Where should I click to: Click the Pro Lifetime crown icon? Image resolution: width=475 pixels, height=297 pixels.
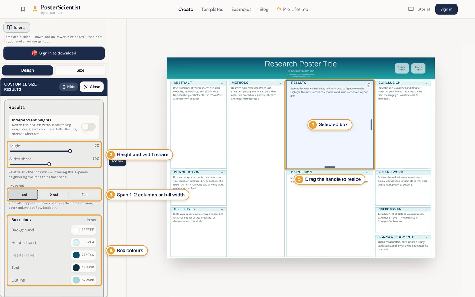point(279,9)
